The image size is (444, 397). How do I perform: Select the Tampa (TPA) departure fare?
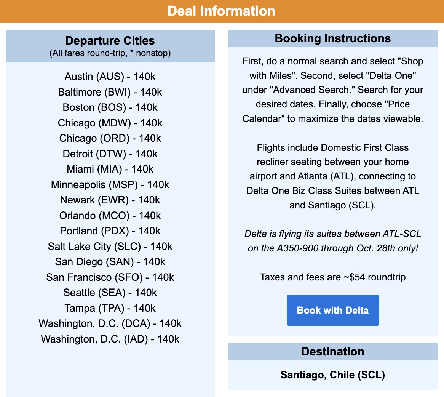click(110, 308)
